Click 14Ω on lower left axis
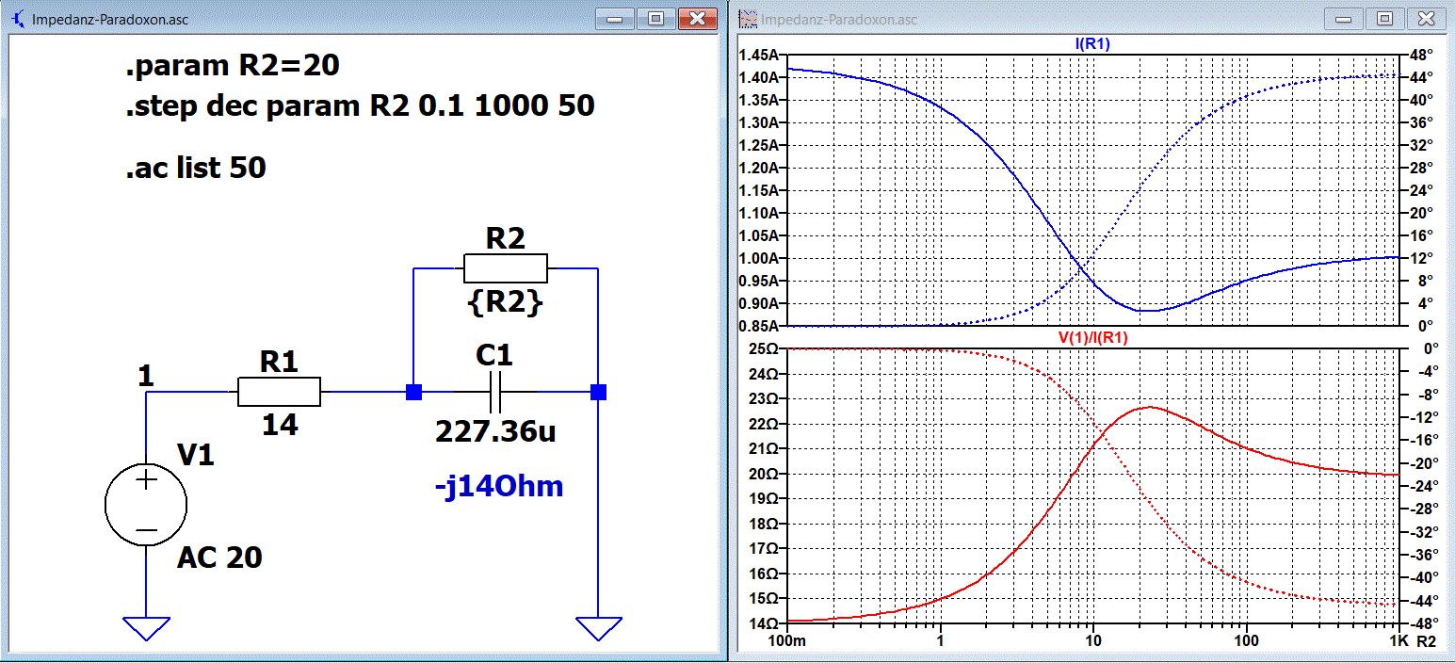The height and width of the screenshot is (663, 1455). (764, 623)
